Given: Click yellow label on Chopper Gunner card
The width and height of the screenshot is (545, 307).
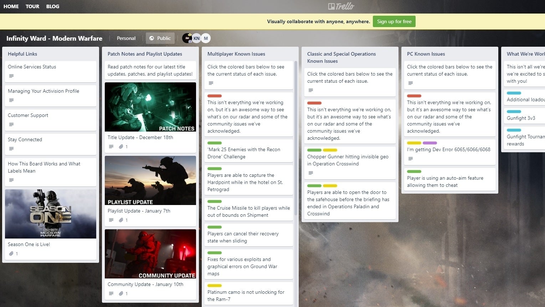Looking at the screenshot, I should click(330, 150).
